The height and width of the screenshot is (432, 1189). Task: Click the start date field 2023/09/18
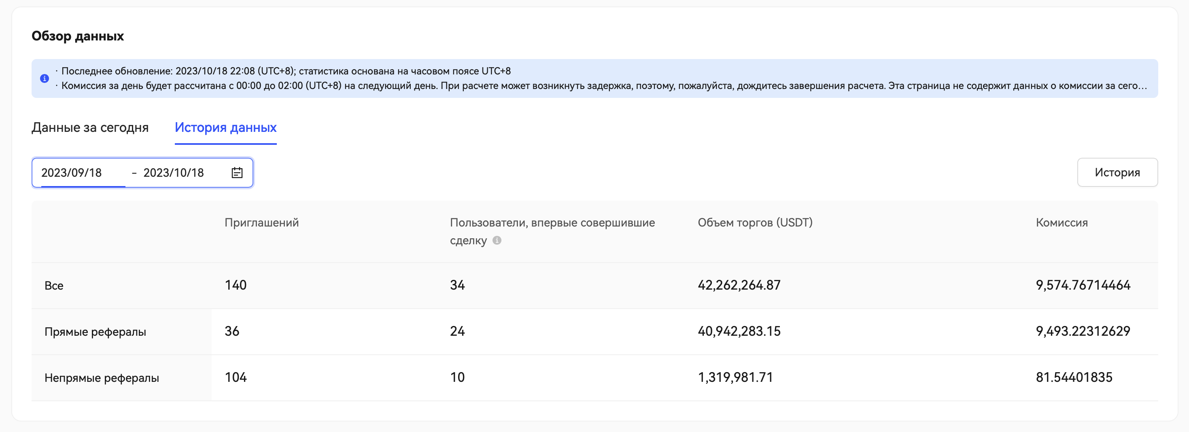[x=72, y=173]
